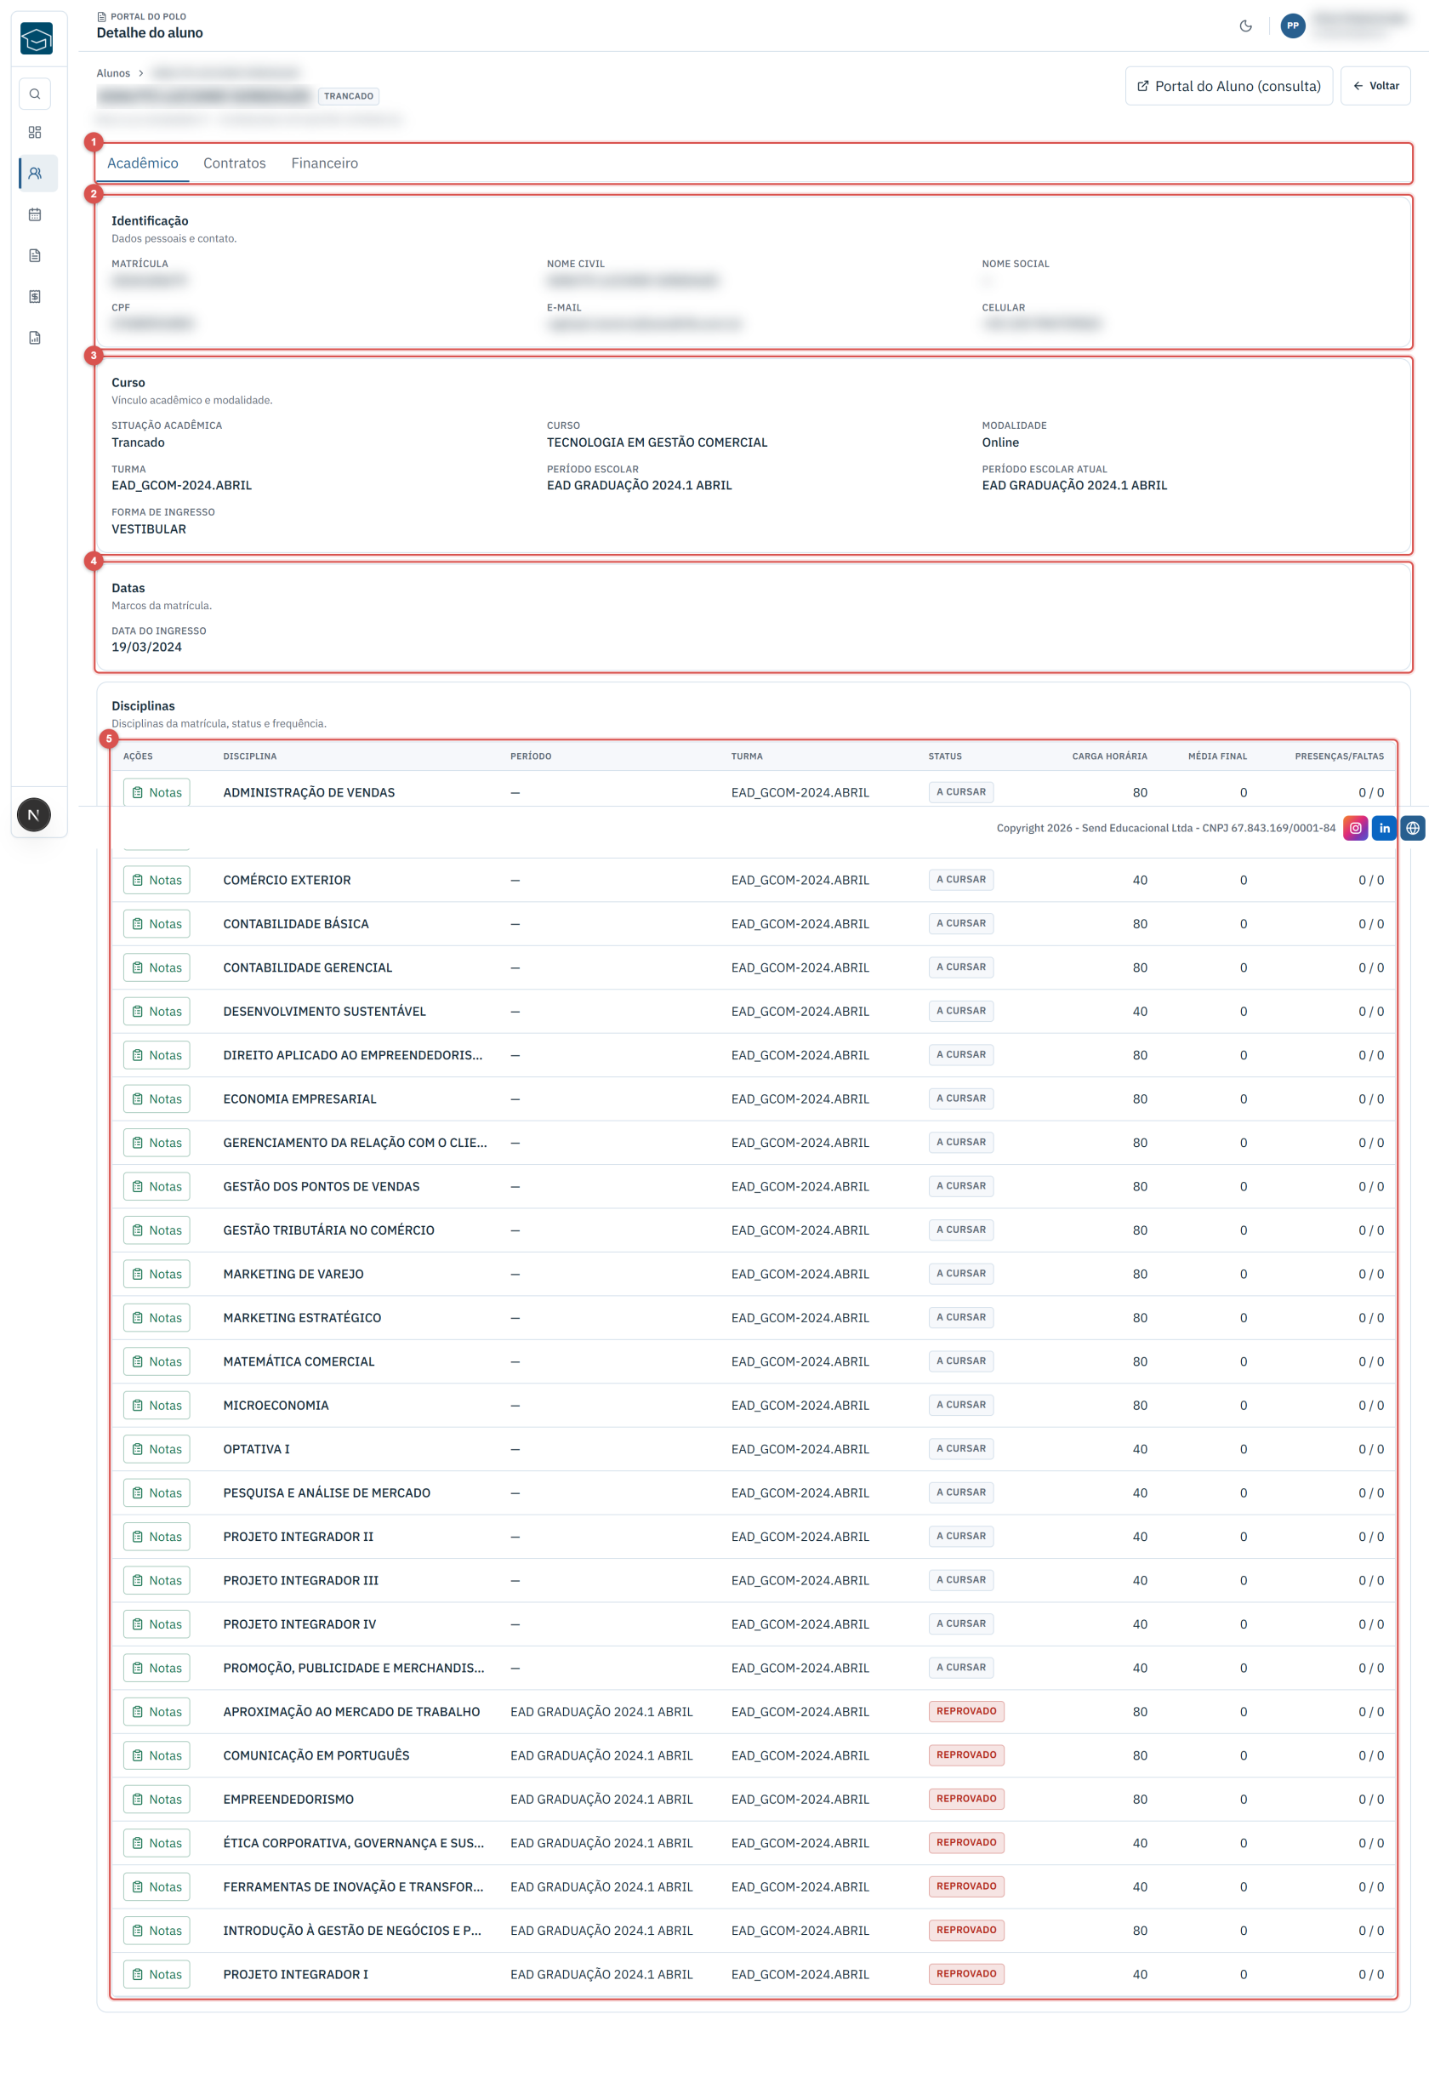Click A CURSAR badge in the MICROECONOMIA row
Image resolution: width=1429 pixels, height=2077 pixels.
pos(960,1407)
